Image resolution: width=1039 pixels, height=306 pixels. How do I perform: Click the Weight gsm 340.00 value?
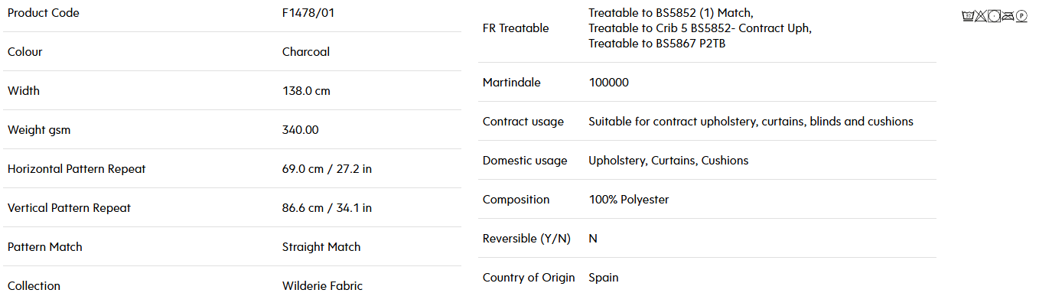click(301, 130)
